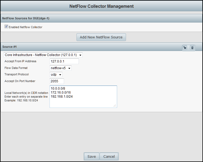Click the 172.16.0.0/16 entry in the networks box
Viewport: 203px width, 162px height.
[x=61, y=93]
